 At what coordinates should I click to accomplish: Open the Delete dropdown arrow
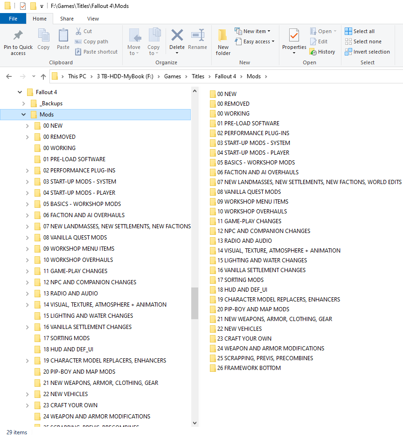[x=177, y=53]
